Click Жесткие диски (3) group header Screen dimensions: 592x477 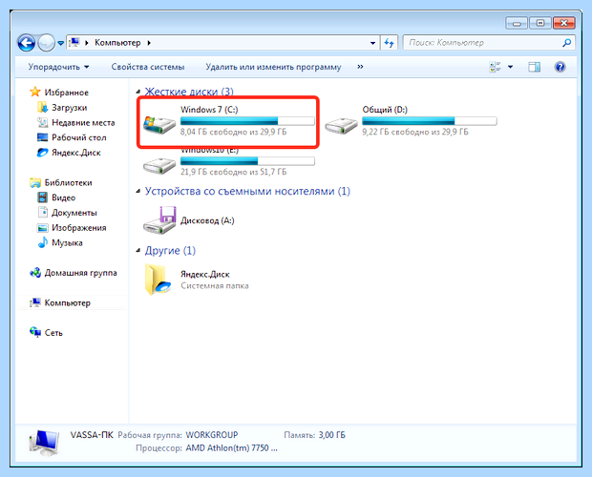[189, 92]
